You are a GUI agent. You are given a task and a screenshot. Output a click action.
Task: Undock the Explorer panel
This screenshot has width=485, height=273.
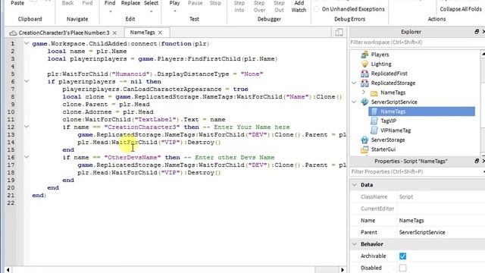coord(477,32)
